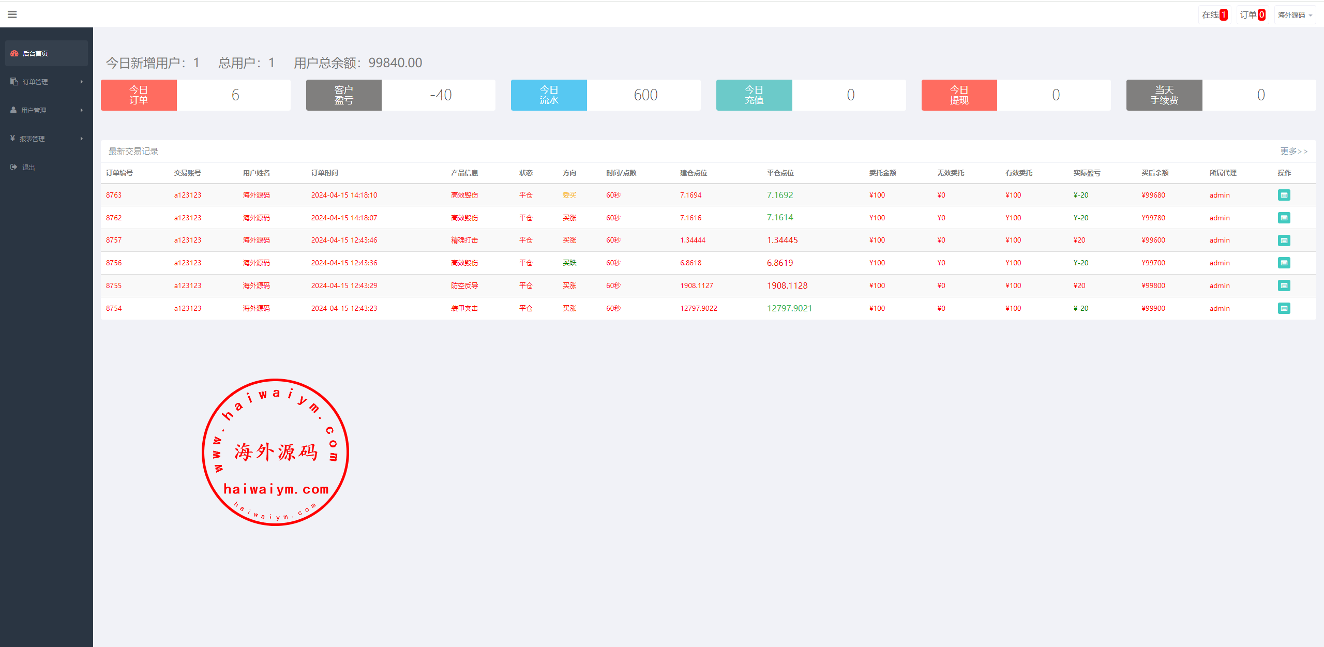Viewport: 1324px width, 647px height.
Task: Open details icon for order 8757
Action: (1284, 240)
